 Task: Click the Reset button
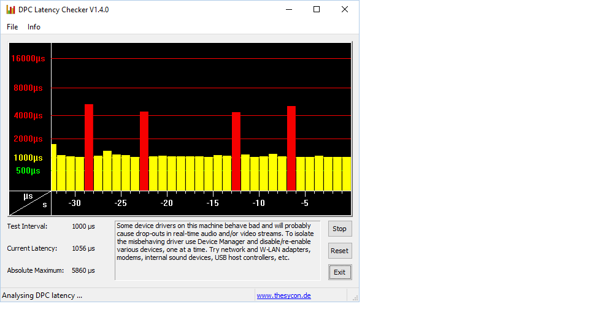click(339, 251)
